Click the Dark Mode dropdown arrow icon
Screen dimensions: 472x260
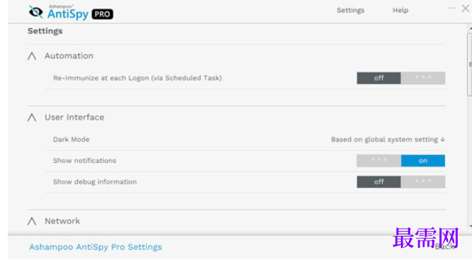click(x=442, y=140)
